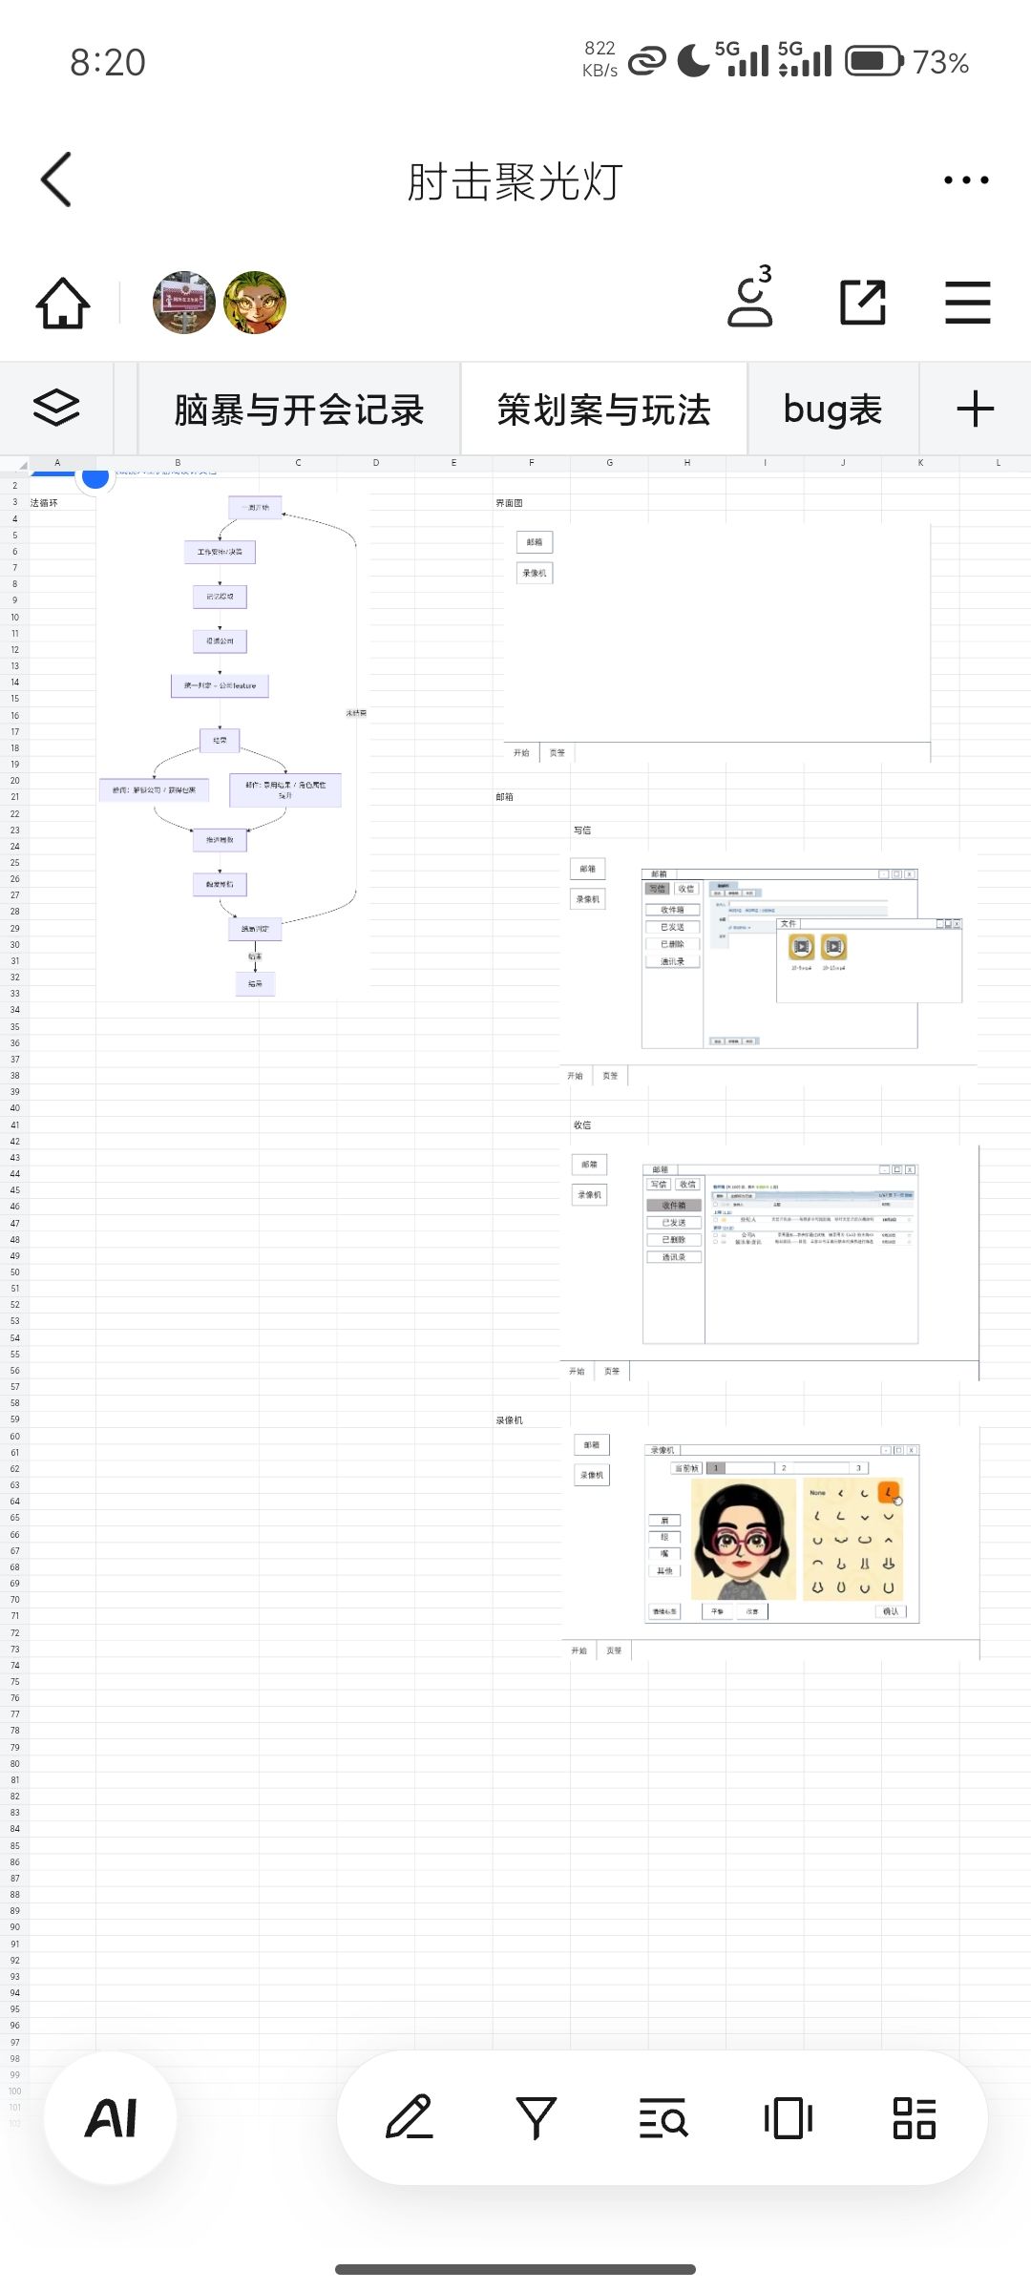Image resolution: width=1031 pixels, height=2291 pixels.
Task: Open the filter funnel icon
Action: 536,2117
